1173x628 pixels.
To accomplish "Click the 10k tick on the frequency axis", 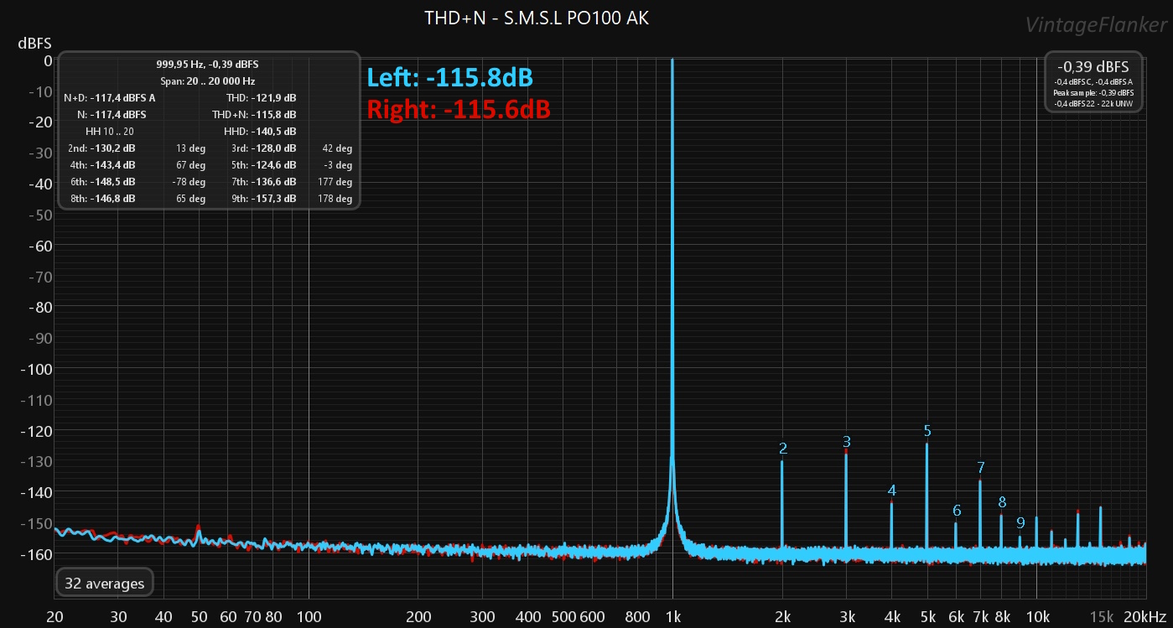I will tap(1036, 617).
